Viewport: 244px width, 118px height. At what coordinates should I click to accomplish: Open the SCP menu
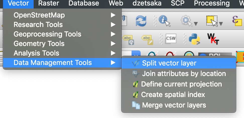point(177,3)
